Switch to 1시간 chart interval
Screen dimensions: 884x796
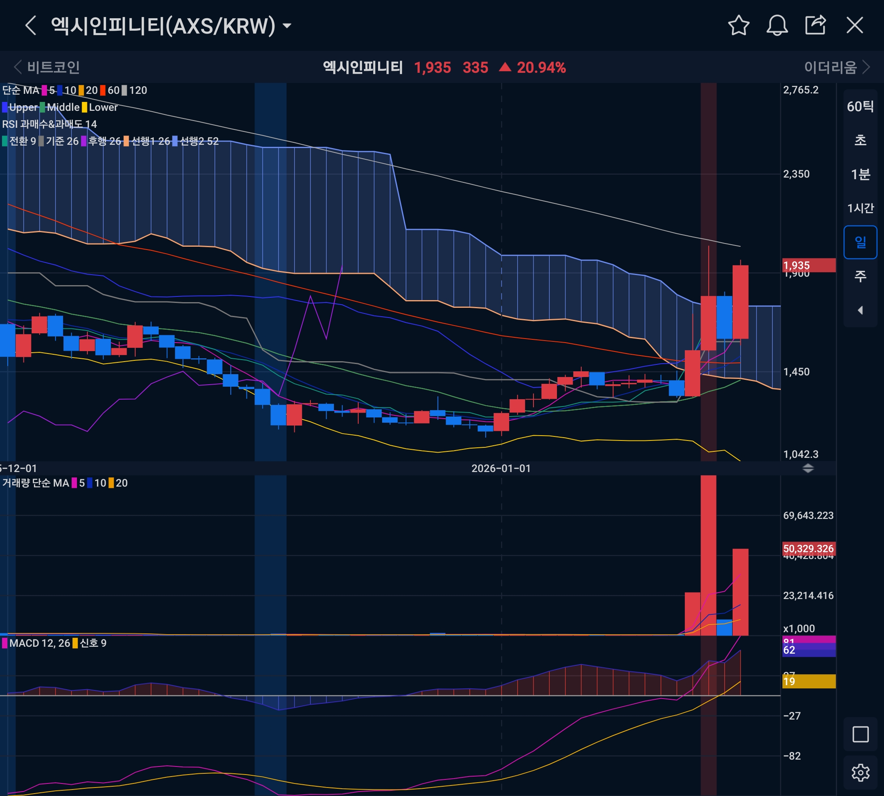tap(861, 208)
